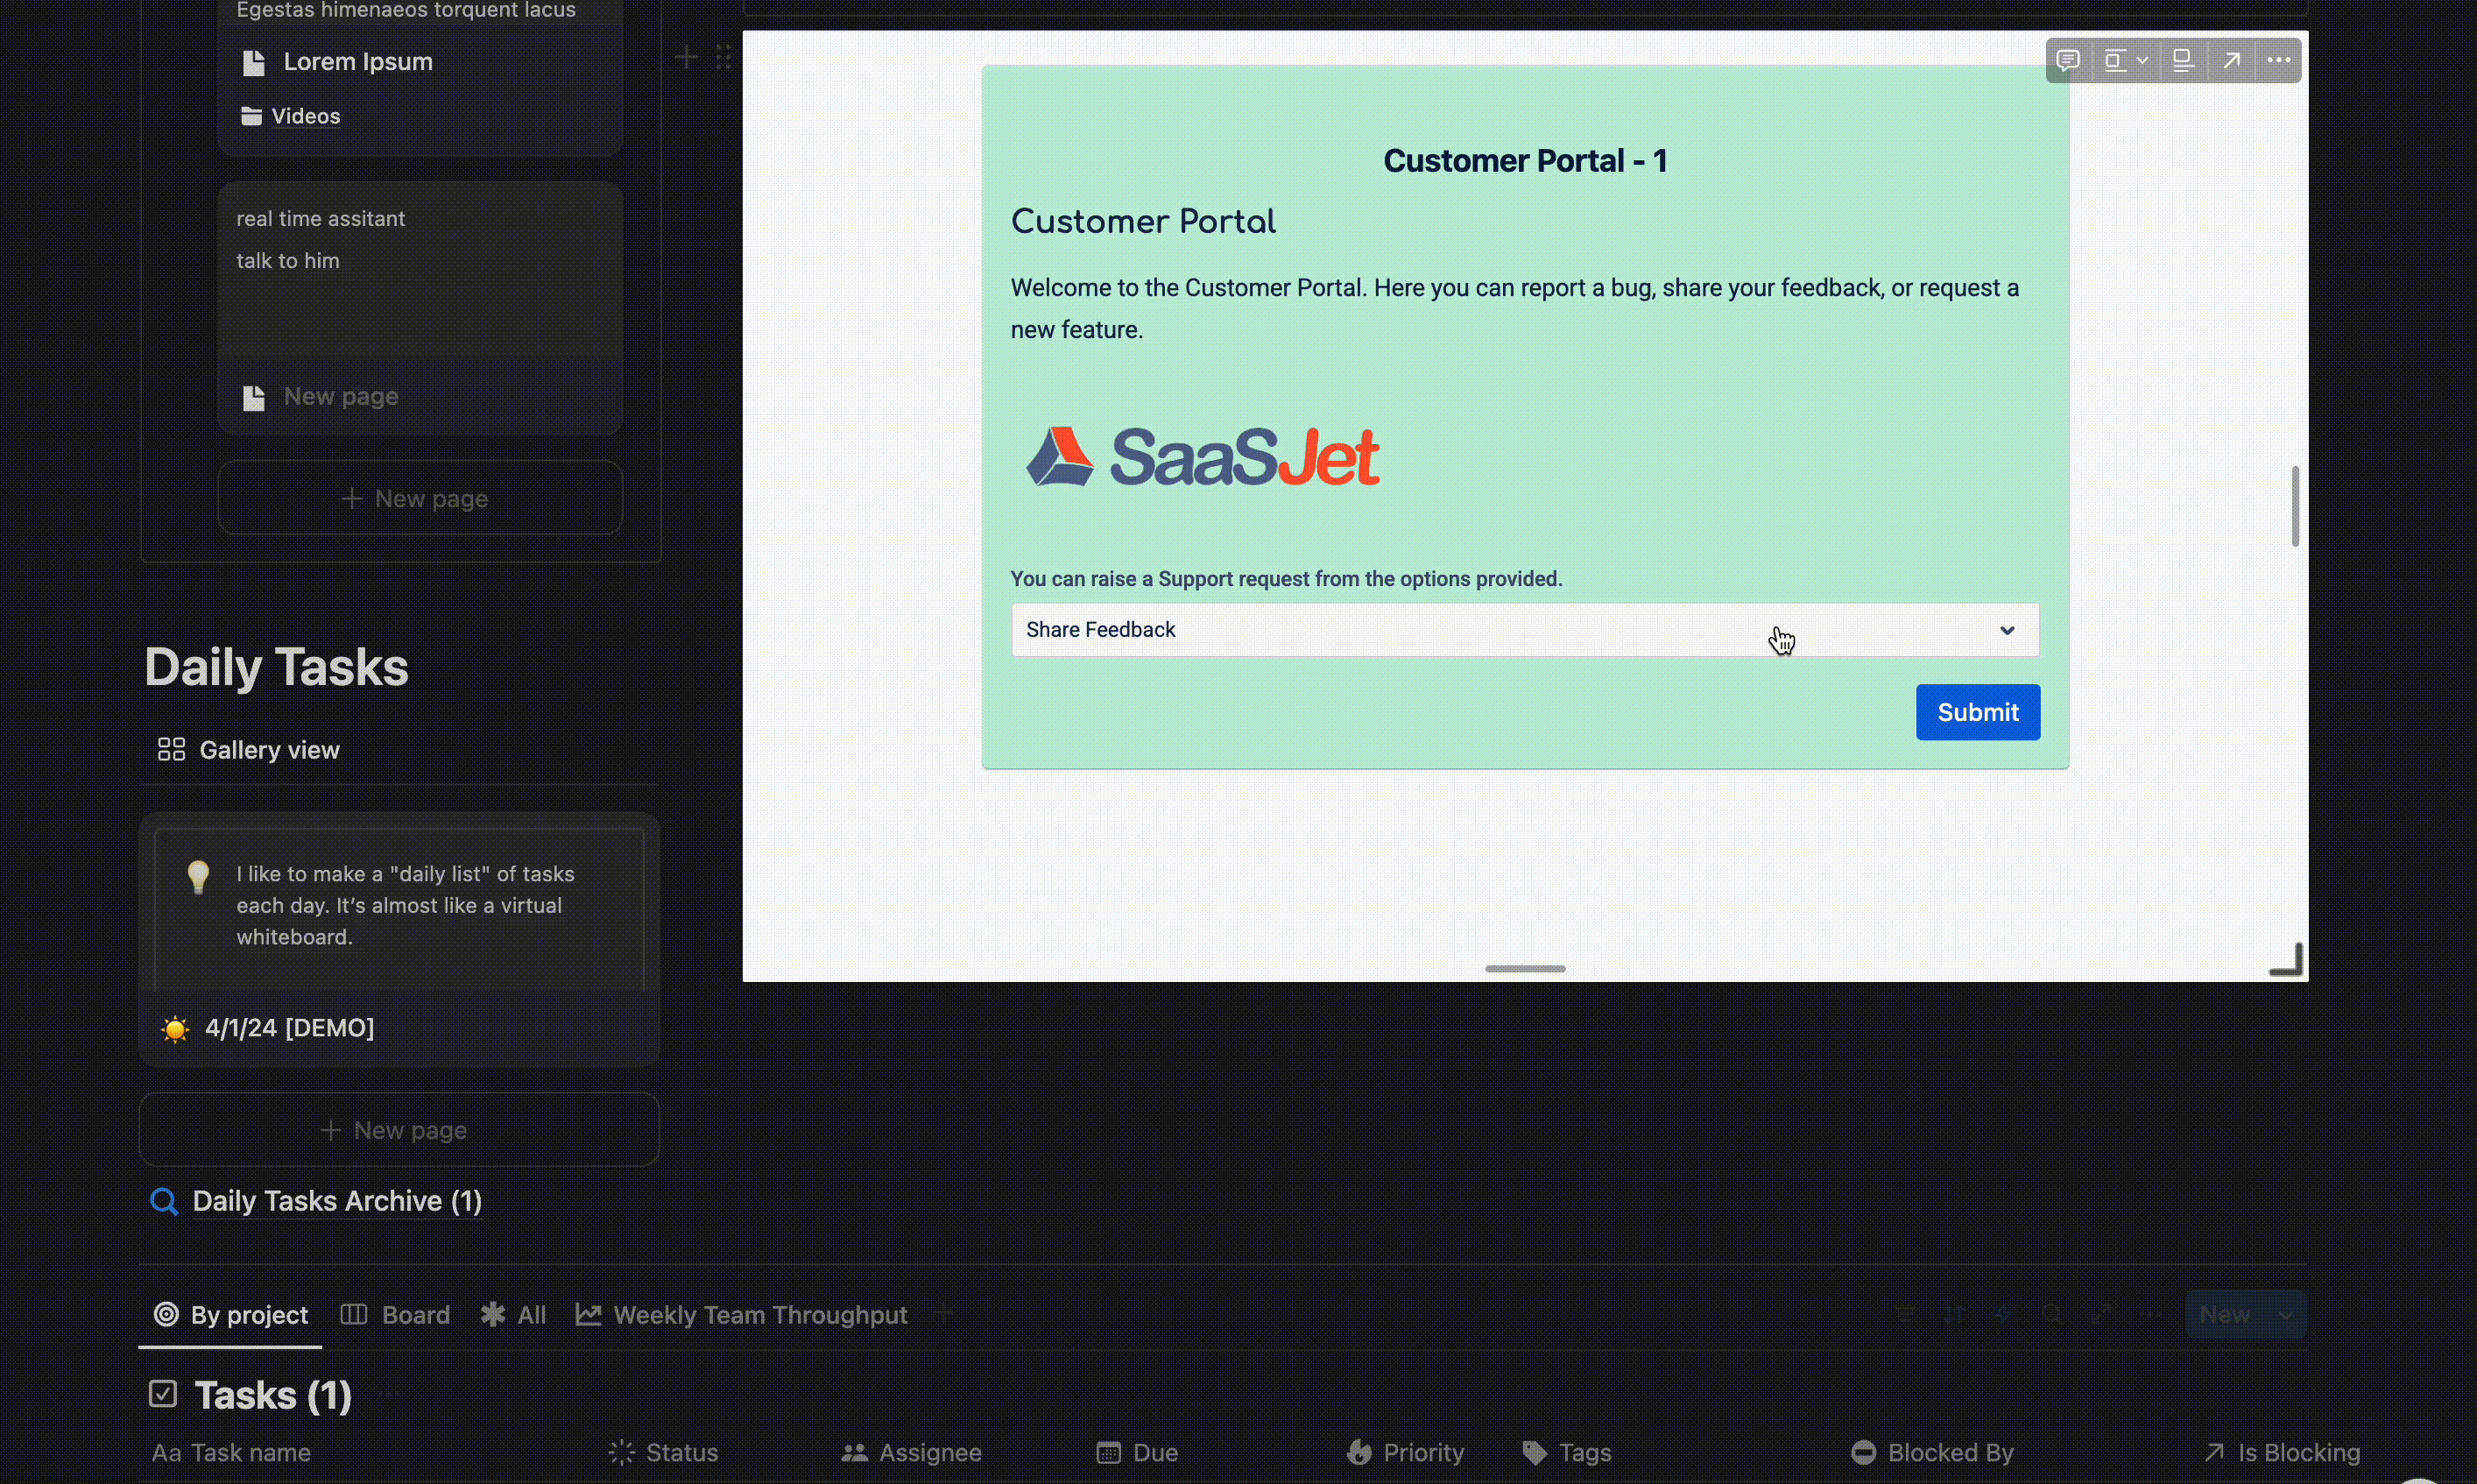Open the embed alignment dropdown

2125,60
